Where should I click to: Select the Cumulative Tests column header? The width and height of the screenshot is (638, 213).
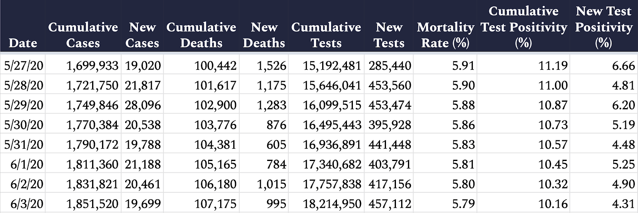pyautogui.click(x=326, y=35)
